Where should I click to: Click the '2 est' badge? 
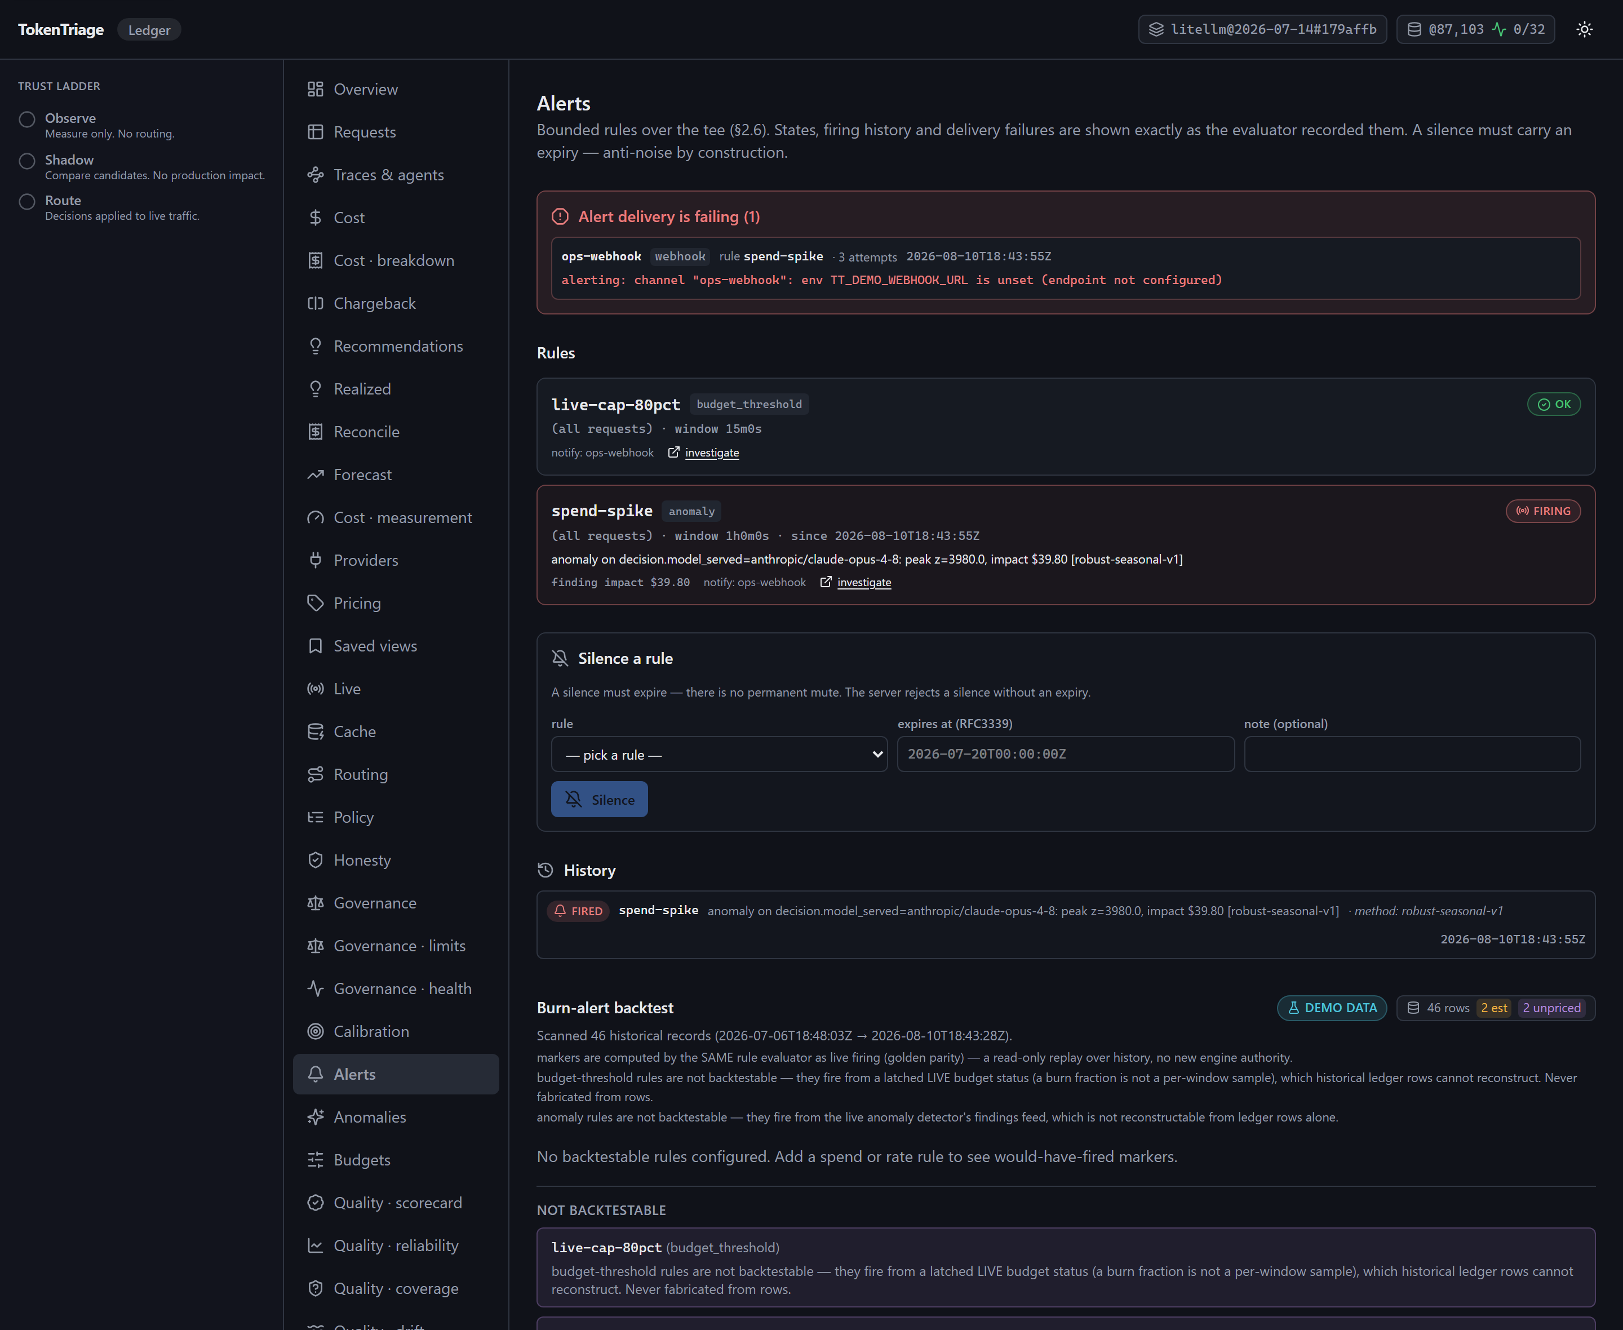1495,1008
